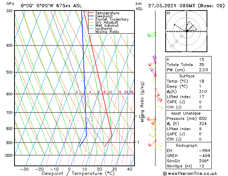The image size is (228, 176).
Task: Click the 'Mixing Ratio (g/kg)' vertical label
Action: [142, 102]
